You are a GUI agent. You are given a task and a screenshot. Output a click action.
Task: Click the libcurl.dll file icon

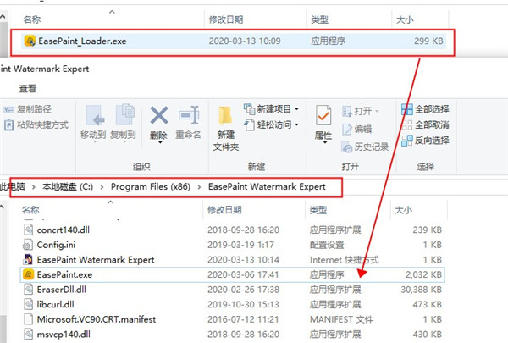tap(29, 304)
